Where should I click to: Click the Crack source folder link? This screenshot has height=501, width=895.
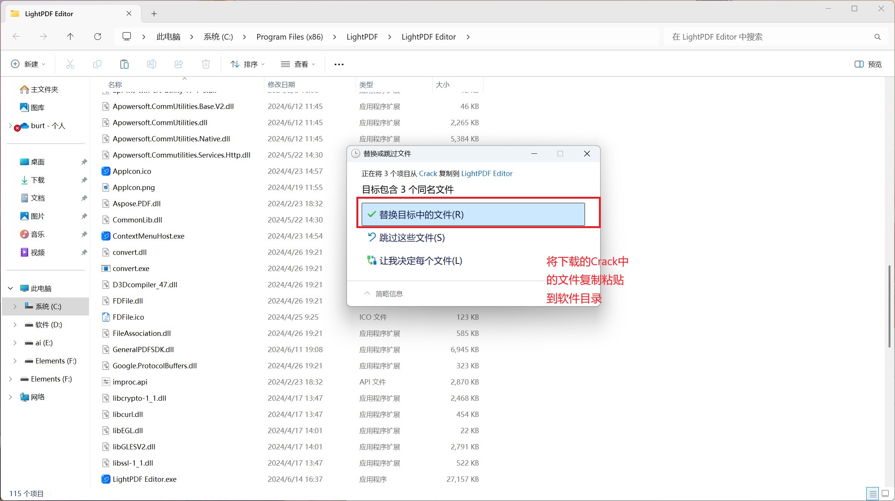[428, 173]
